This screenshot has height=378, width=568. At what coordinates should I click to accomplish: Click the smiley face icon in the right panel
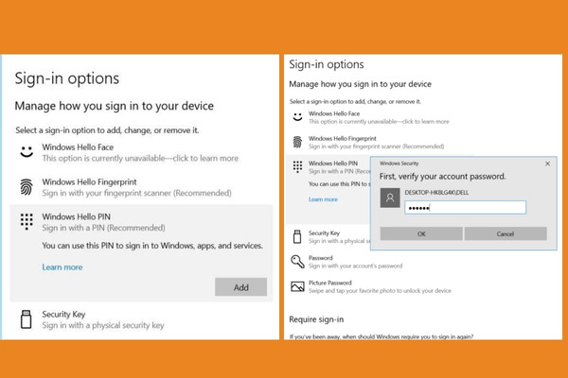[x=297, y=117]
